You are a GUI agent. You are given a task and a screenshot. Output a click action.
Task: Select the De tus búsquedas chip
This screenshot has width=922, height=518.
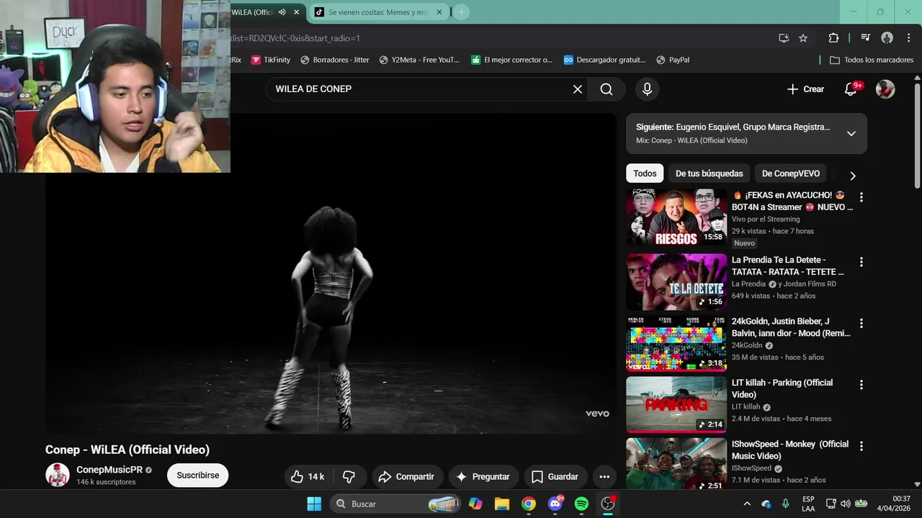(x=710, y=173)
